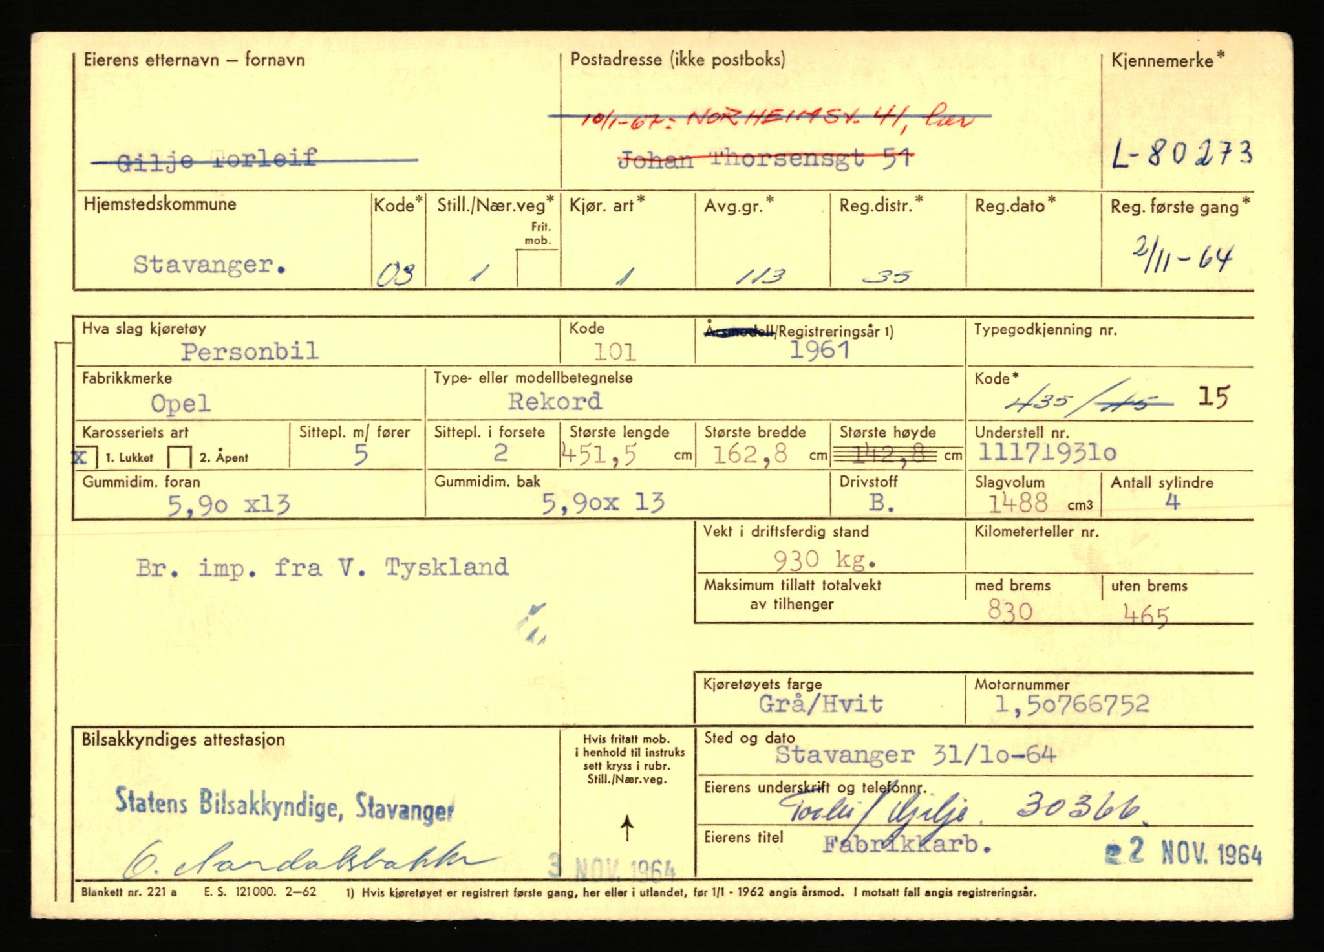This screenshot has height=952, width=1324.
Task: Click the handwritten Kode value 03
Action: [396, 275]
